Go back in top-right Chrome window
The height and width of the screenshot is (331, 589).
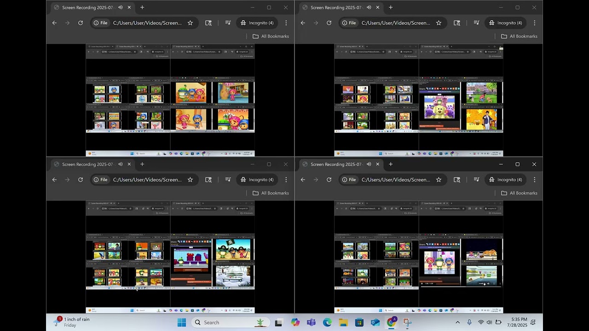[303, 23]
